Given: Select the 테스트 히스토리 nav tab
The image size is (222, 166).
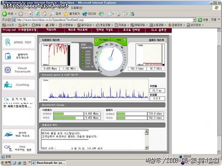Looking at the screenshot, I should [78, 30].
